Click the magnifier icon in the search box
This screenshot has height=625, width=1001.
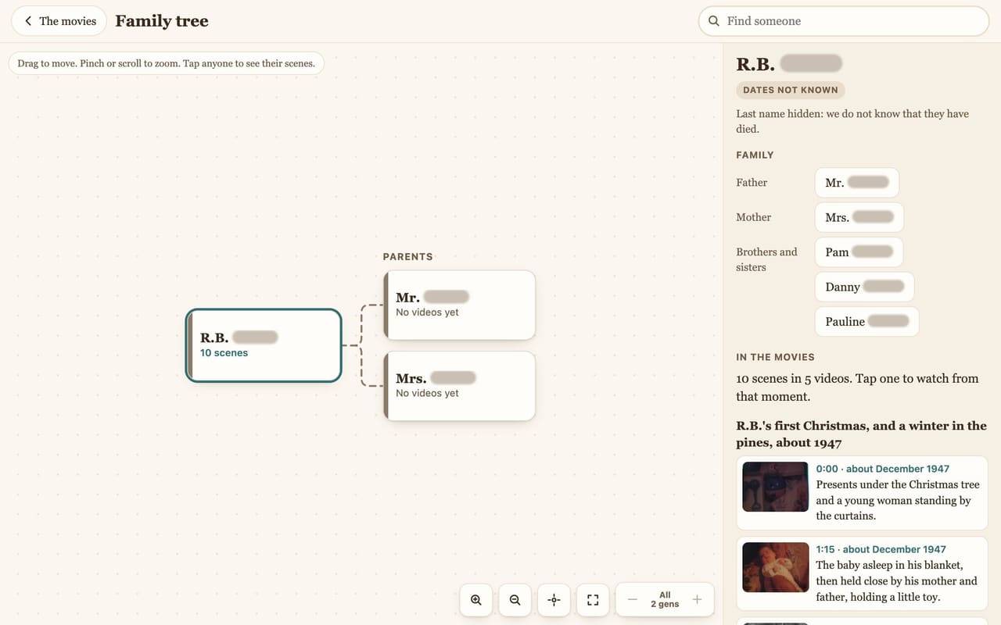tap(714, 21)
